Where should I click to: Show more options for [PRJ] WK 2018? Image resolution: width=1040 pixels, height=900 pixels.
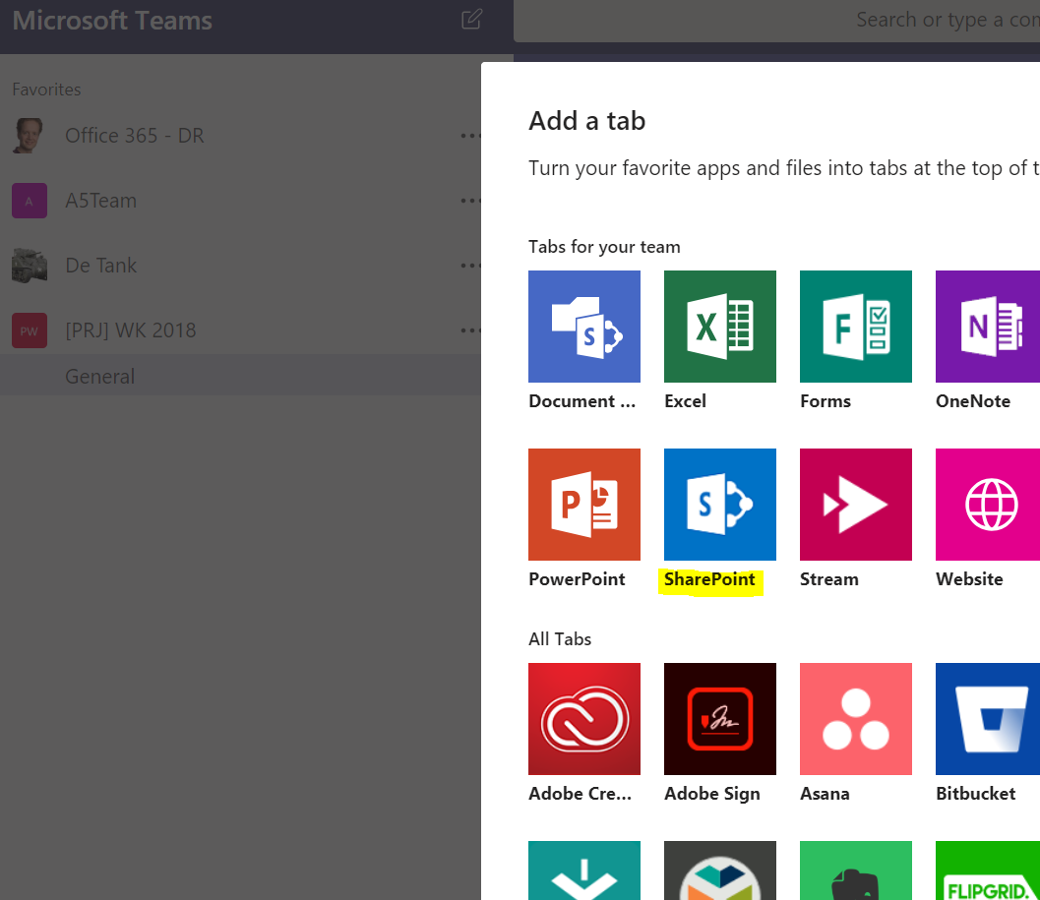coord(470,330)
